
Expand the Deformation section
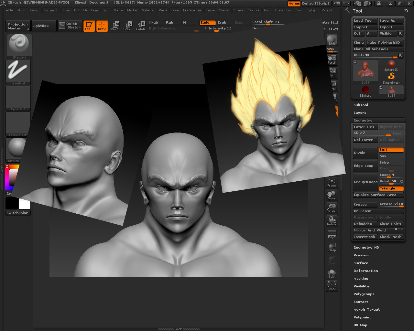365,271
